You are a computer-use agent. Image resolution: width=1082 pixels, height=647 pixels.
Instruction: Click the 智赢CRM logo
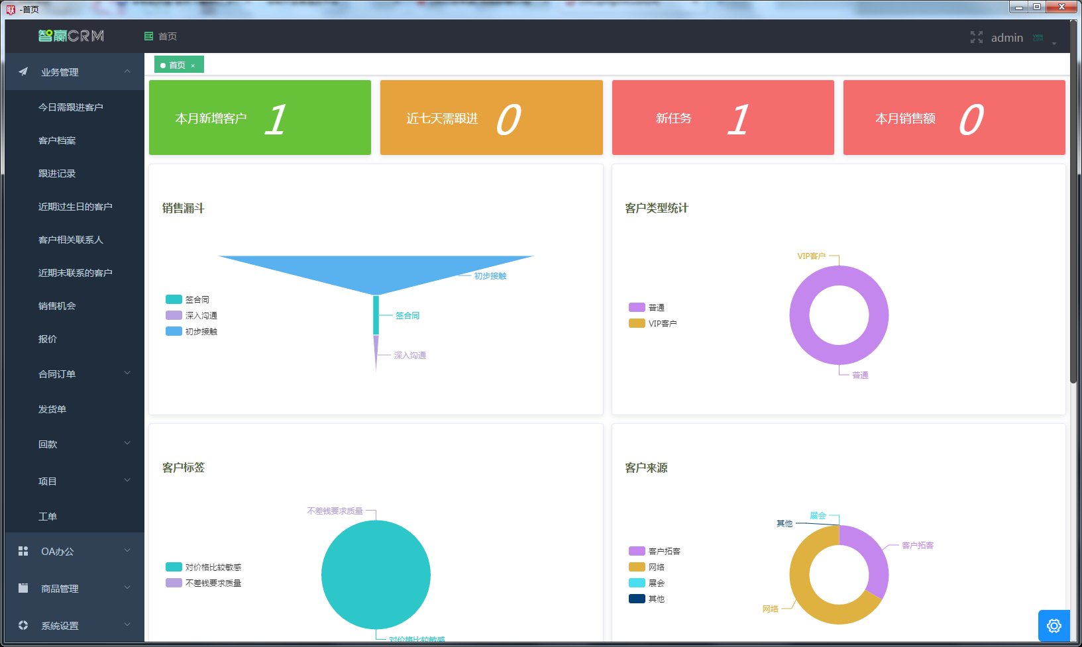(x=71, y=36)
